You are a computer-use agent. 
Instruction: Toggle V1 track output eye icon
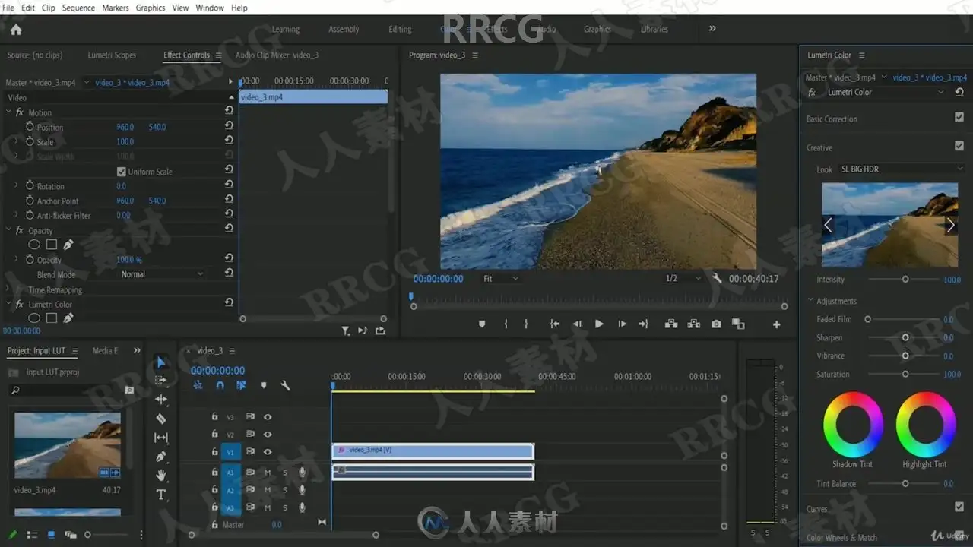click(x=268, y=452)
